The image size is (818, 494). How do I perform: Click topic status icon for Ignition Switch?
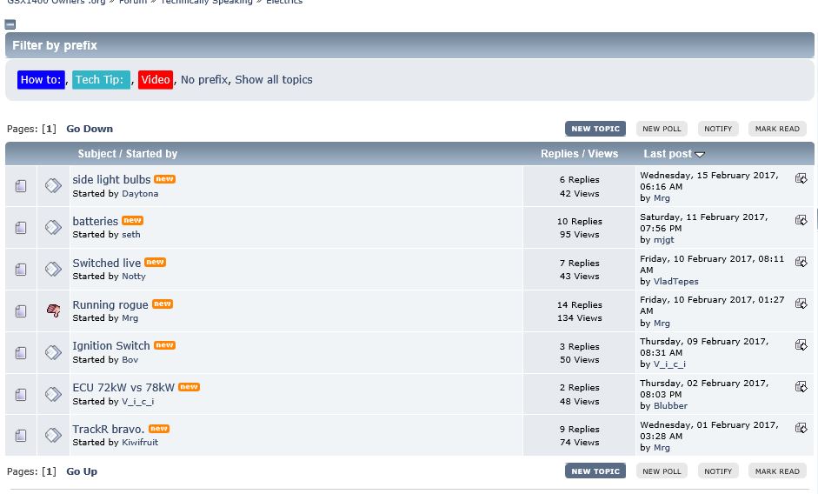21,352
